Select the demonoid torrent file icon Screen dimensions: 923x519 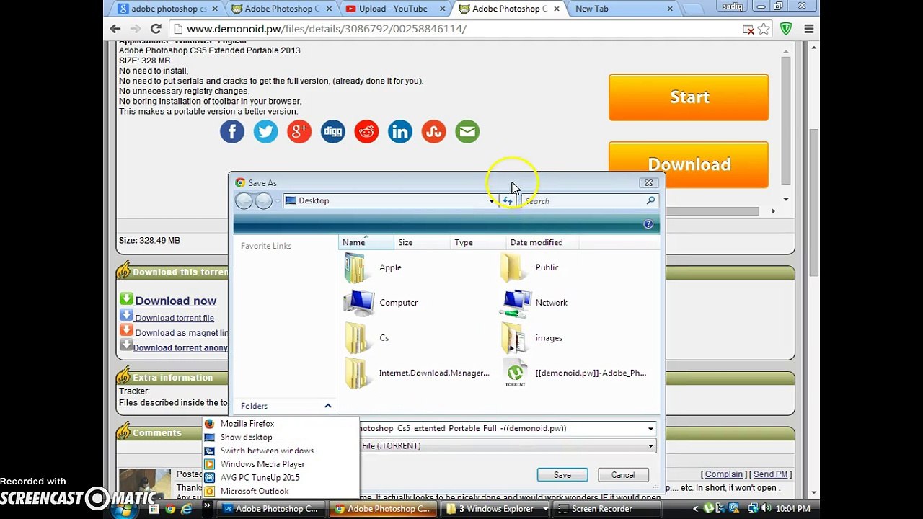click(515, 373)
